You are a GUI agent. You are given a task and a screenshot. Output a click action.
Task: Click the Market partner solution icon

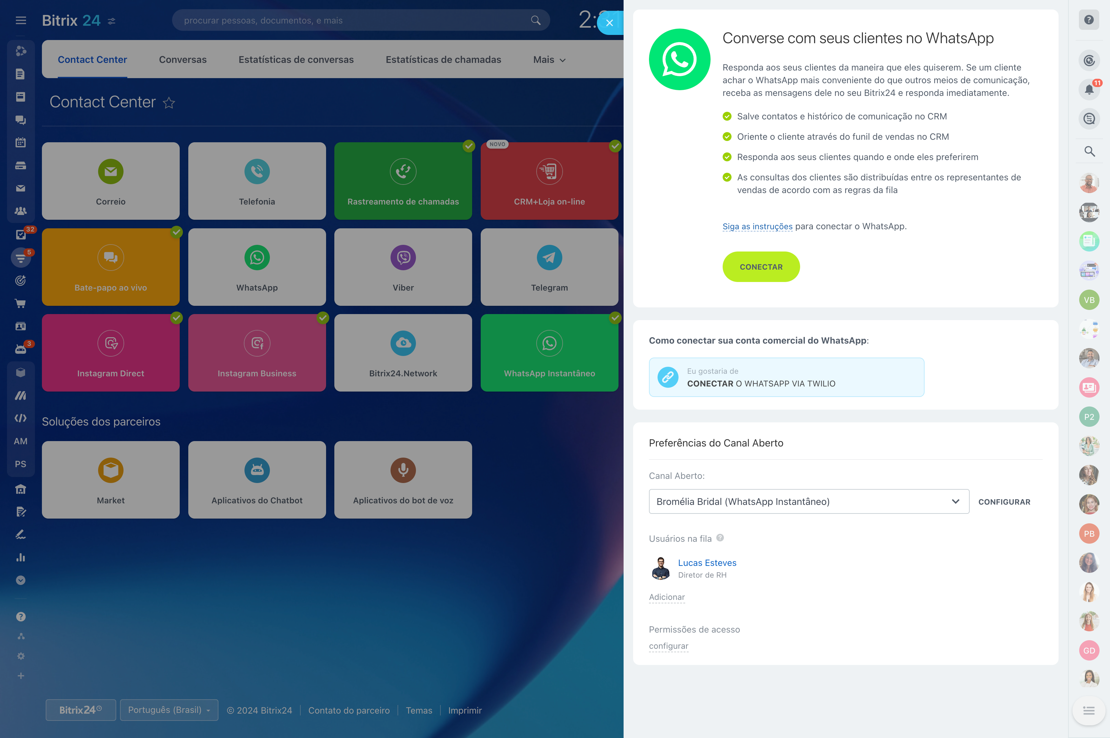[110, 470]
